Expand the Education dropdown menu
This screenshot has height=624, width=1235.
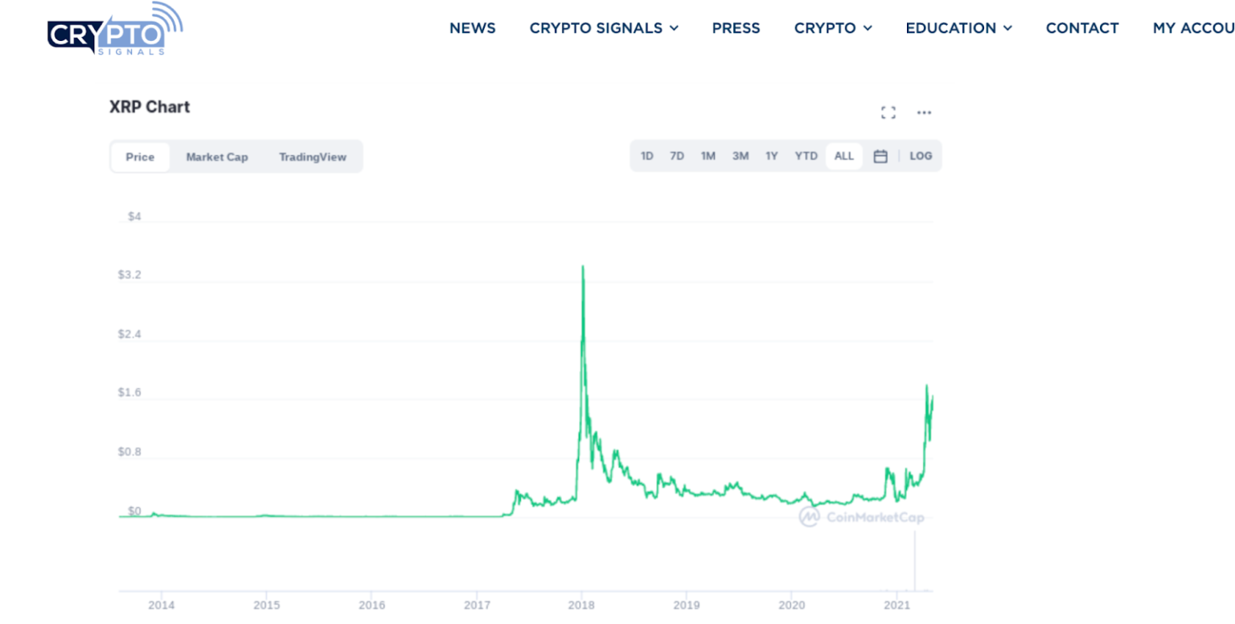pos(958,28)
